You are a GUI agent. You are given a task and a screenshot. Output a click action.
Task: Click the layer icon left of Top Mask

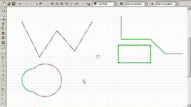[88, 4]
